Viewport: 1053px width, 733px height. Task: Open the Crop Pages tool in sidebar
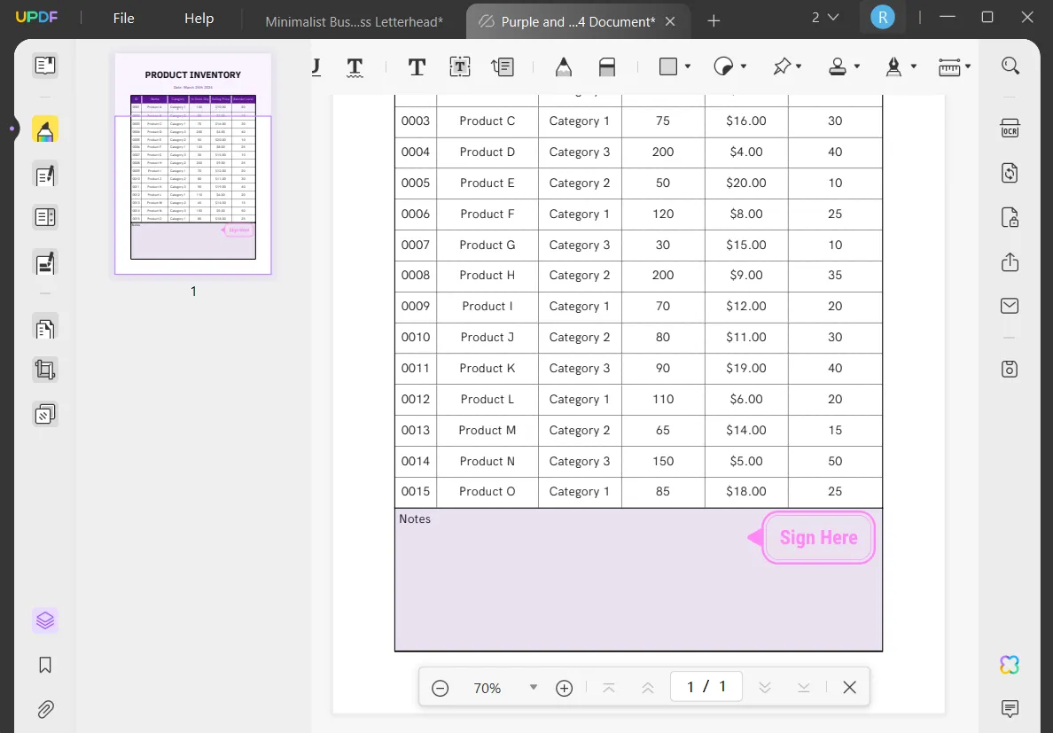click(45, 370)
